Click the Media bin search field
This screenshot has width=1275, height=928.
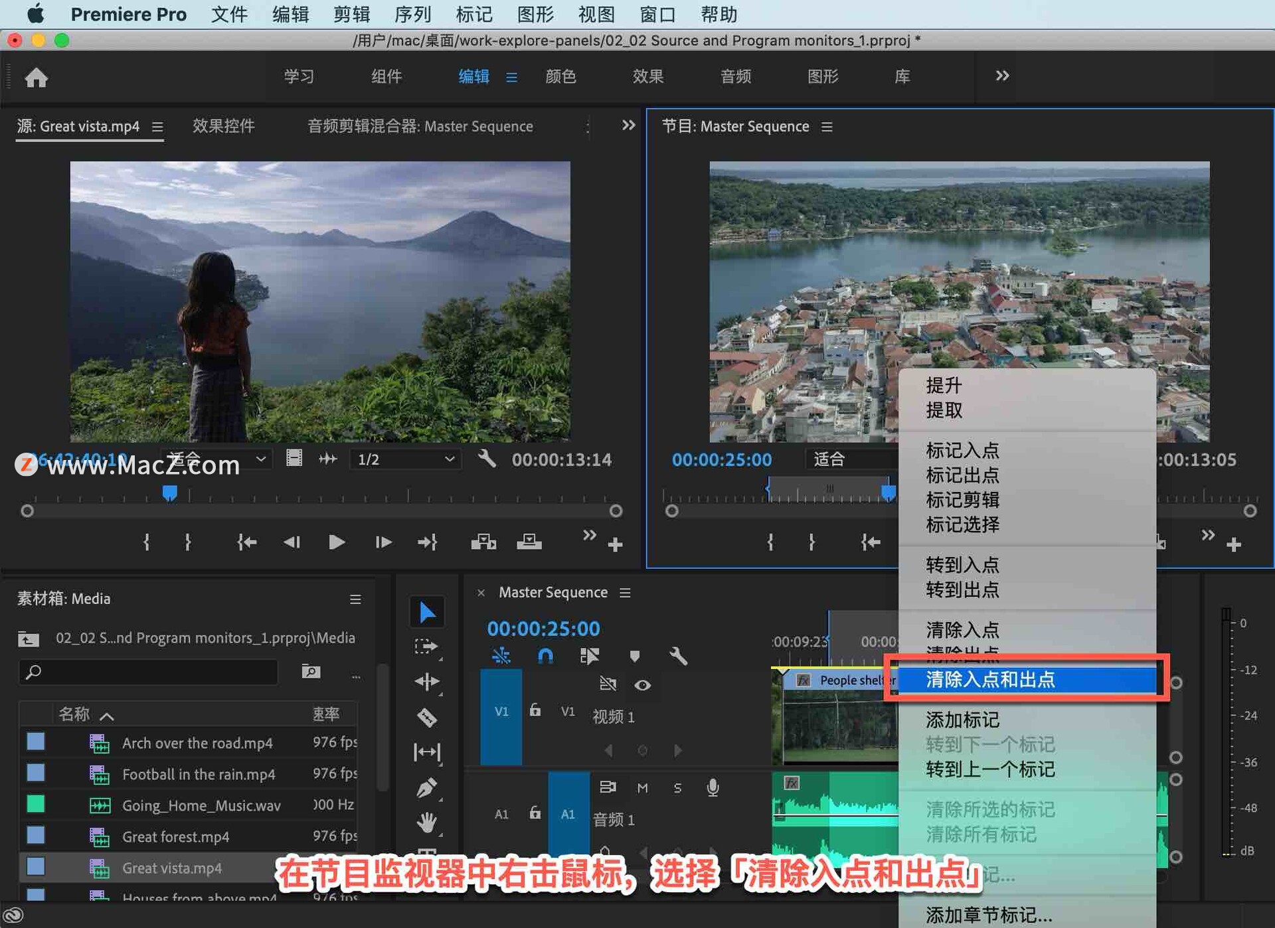[x=149, y=672]
